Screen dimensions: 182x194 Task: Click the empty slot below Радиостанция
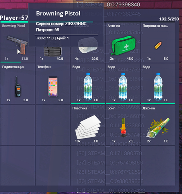tap(18, 125)
